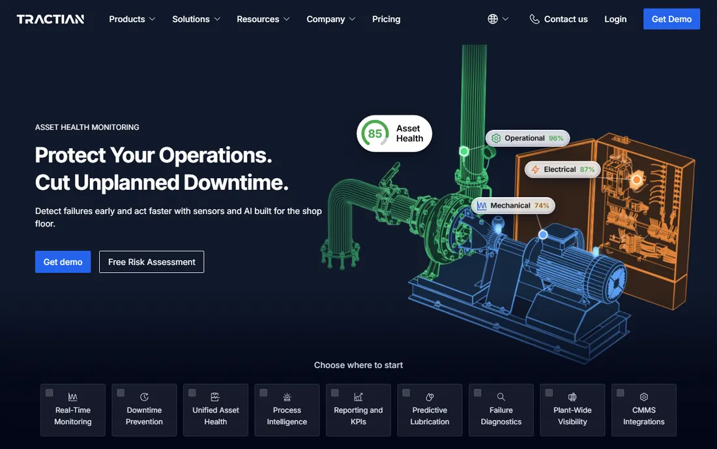Image resolution: width=717 pixels, height=449 pixels.
Task: Tick the Failure Diagnostics checkbox
Action: click(477, 393)
